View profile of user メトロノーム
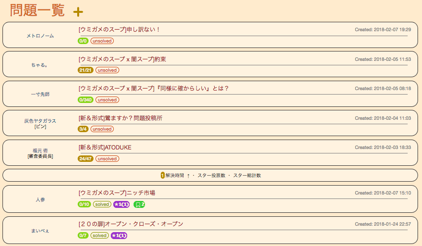The image size is (422, 246). click(x=40, y=36)
